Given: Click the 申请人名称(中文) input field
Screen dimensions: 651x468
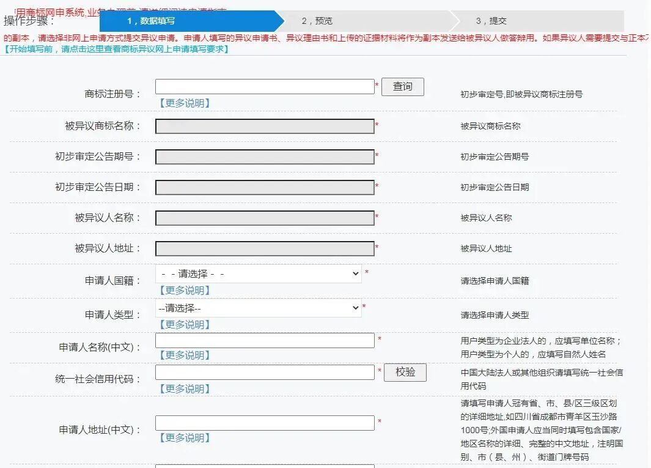Looking at the screenshot, I should point(263,341).
